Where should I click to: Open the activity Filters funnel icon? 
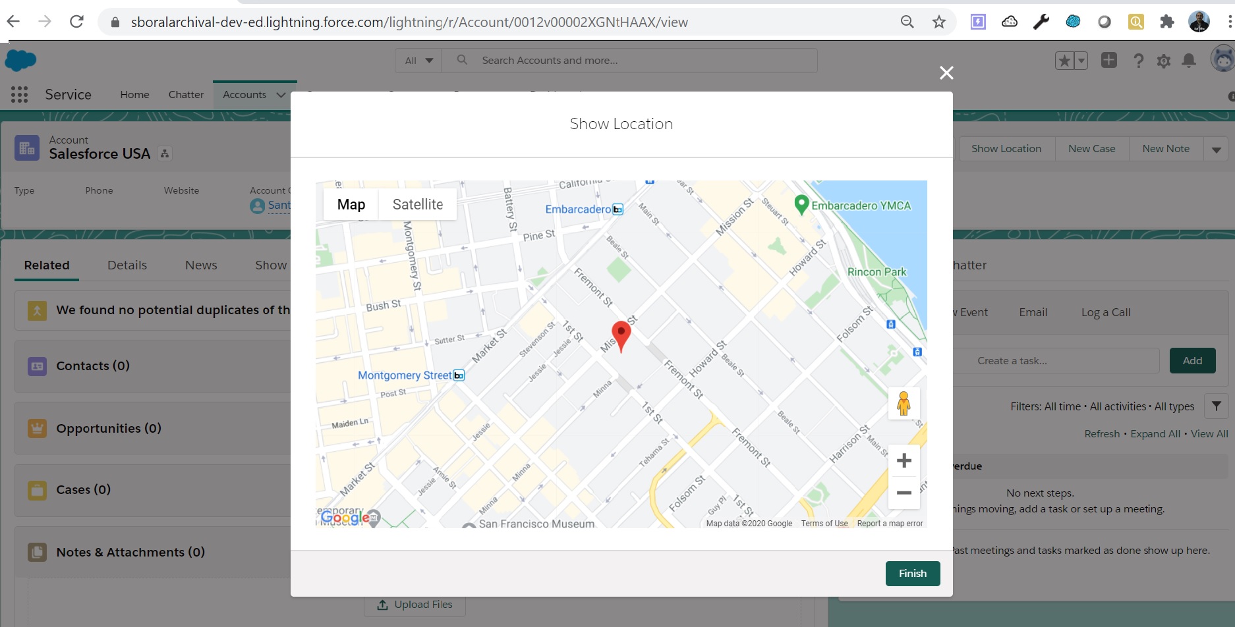[1217, 406]
